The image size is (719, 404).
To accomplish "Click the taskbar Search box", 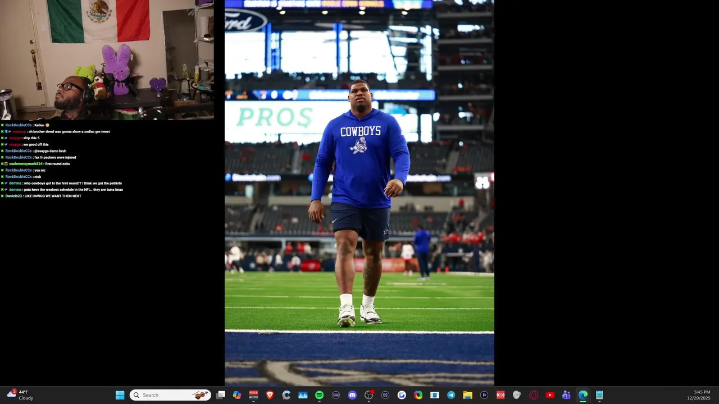I will coord(170,395).
